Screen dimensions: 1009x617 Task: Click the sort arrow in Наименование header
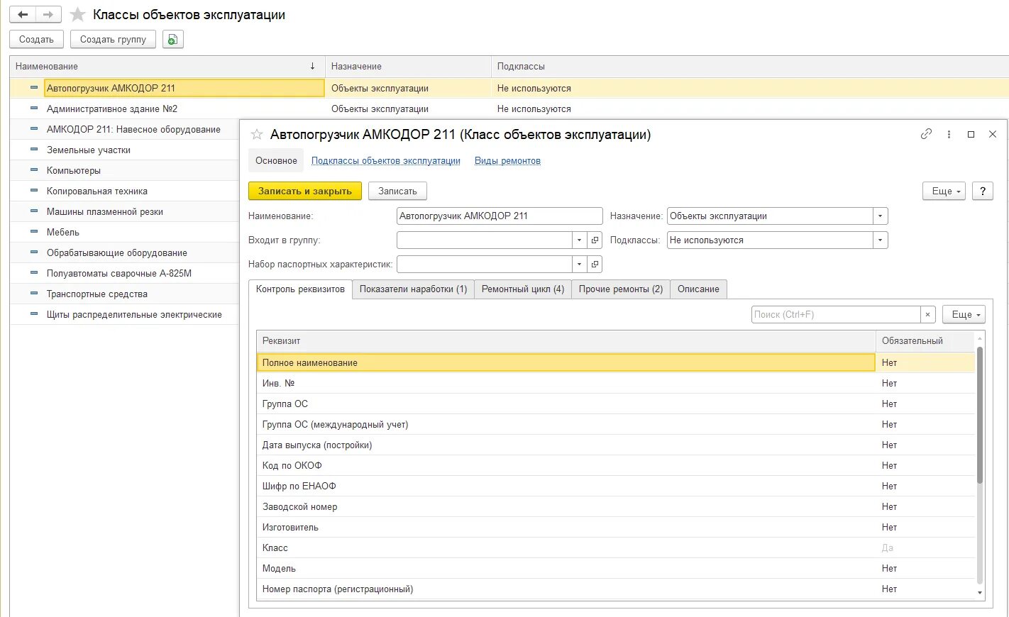tap(312, 66)
